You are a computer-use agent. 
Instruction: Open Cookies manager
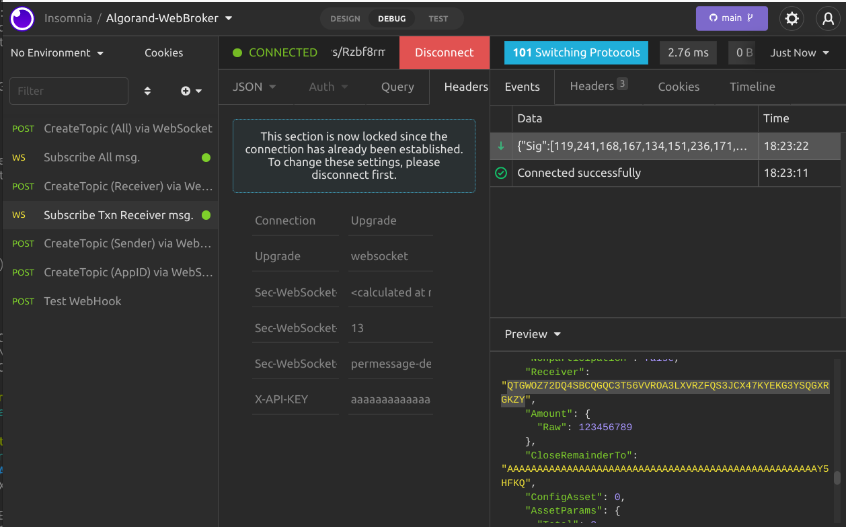163,52
